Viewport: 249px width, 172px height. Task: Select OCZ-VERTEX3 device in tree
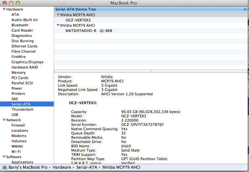(78, 20)
